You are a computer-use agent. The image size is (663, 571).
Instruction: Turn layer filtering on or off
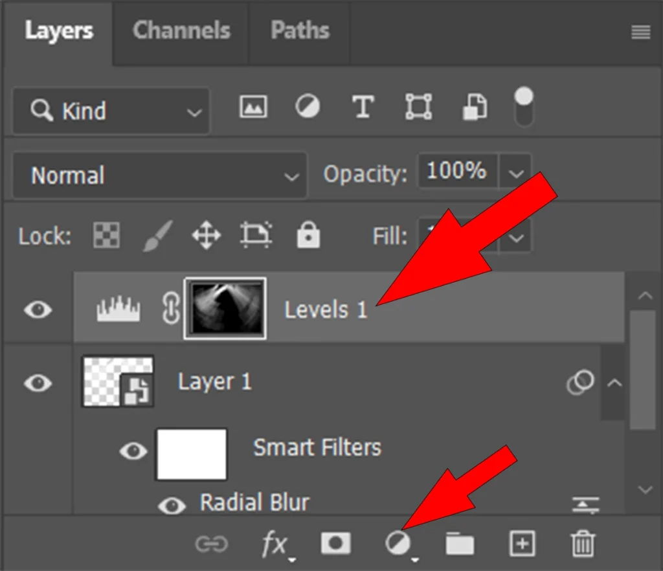click(523, 107)
